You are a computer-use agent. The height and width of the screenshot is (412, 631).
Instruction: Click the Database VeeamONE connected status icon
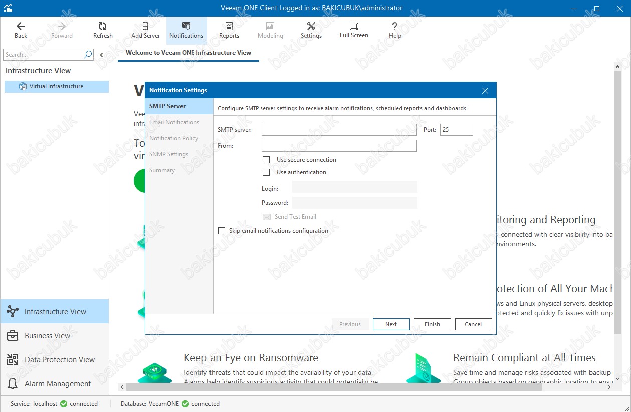point(185,404)
